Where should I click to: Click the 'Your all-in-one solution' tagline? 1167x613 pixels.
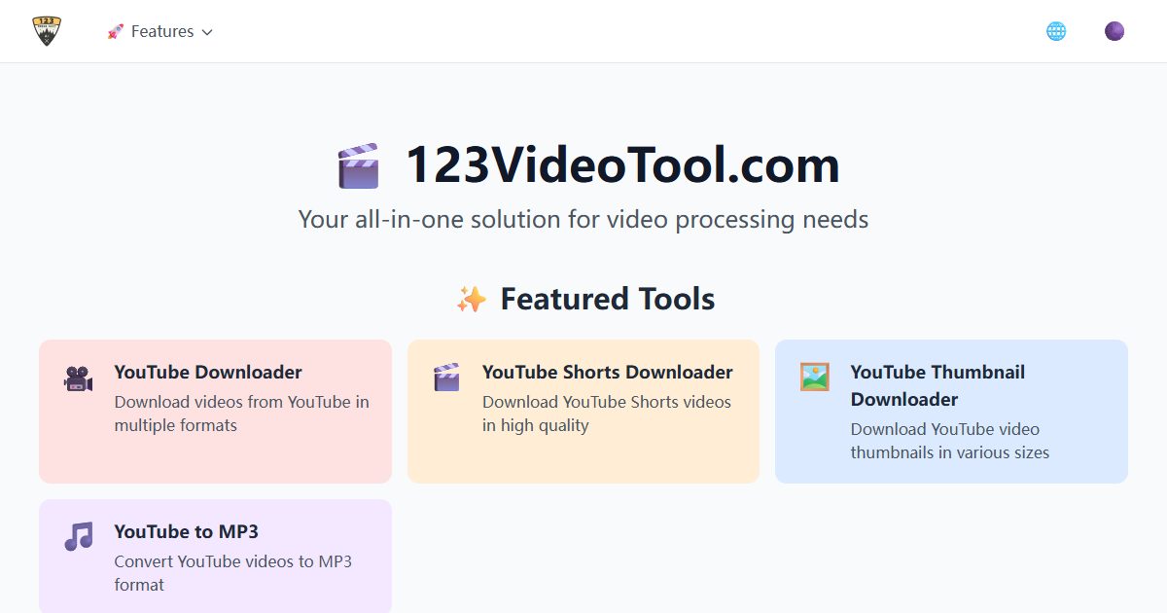[583, 219]
